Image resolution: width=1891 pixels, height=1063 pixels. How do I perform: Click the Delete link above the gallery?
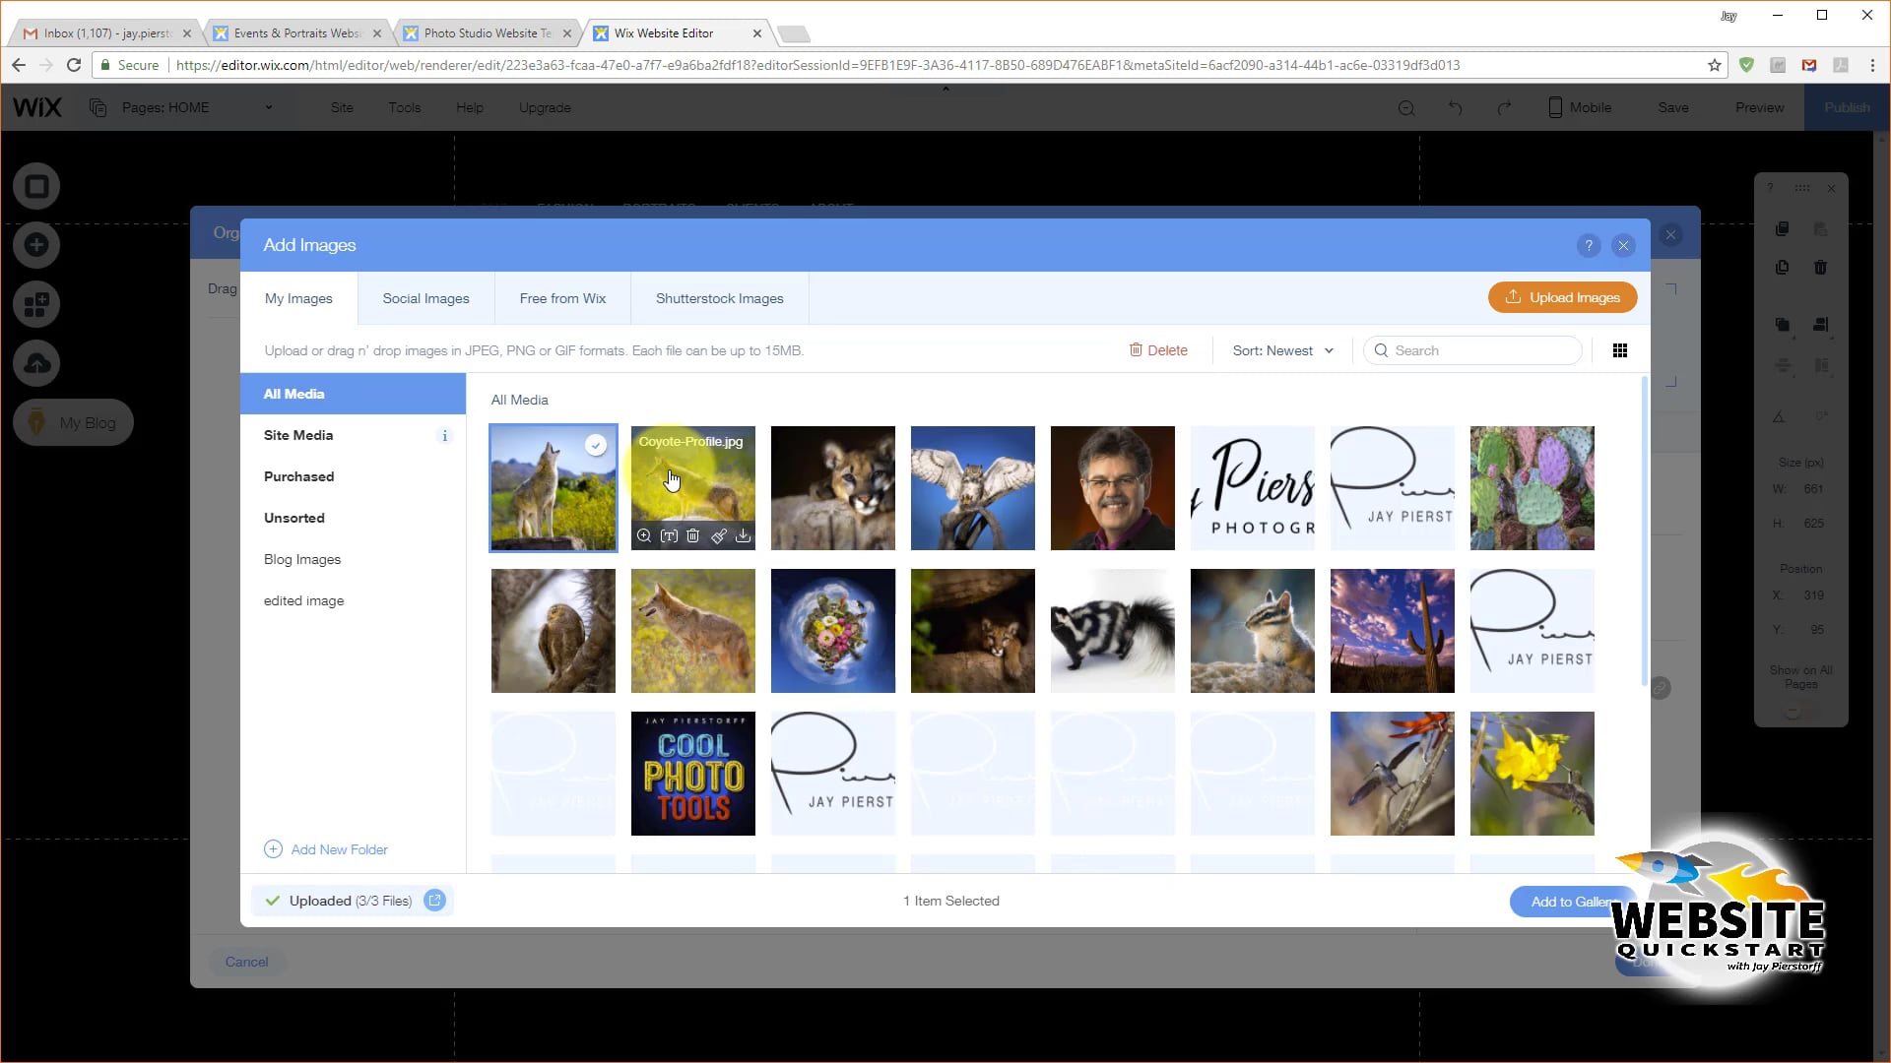pos(1158,350)
